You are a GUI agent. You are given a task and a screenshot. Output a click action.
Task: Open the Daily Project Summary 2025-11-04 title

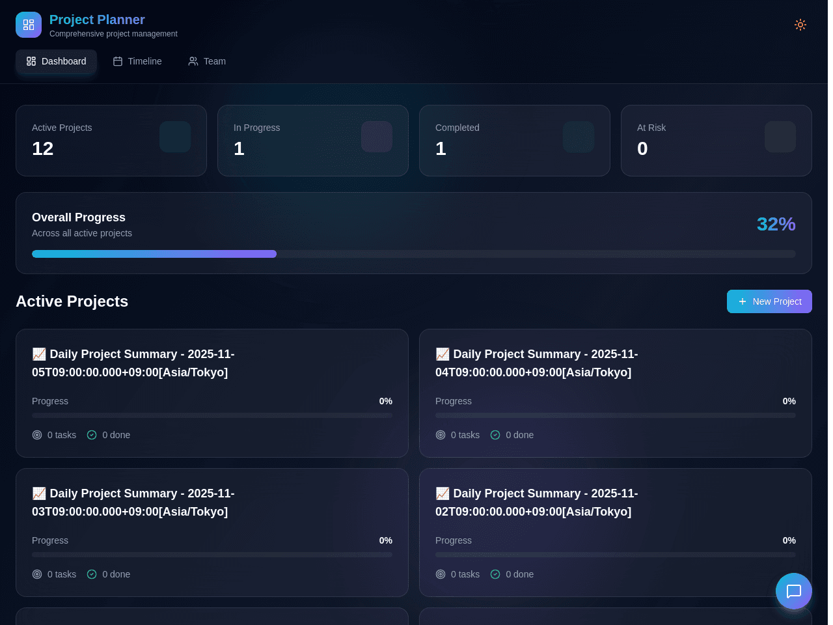click(537, 363)
